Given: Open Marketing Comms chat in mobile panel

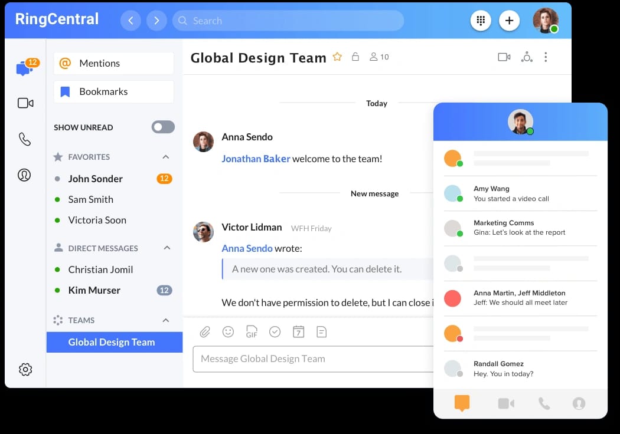Looking at the screenshot, I should (520, 228).
